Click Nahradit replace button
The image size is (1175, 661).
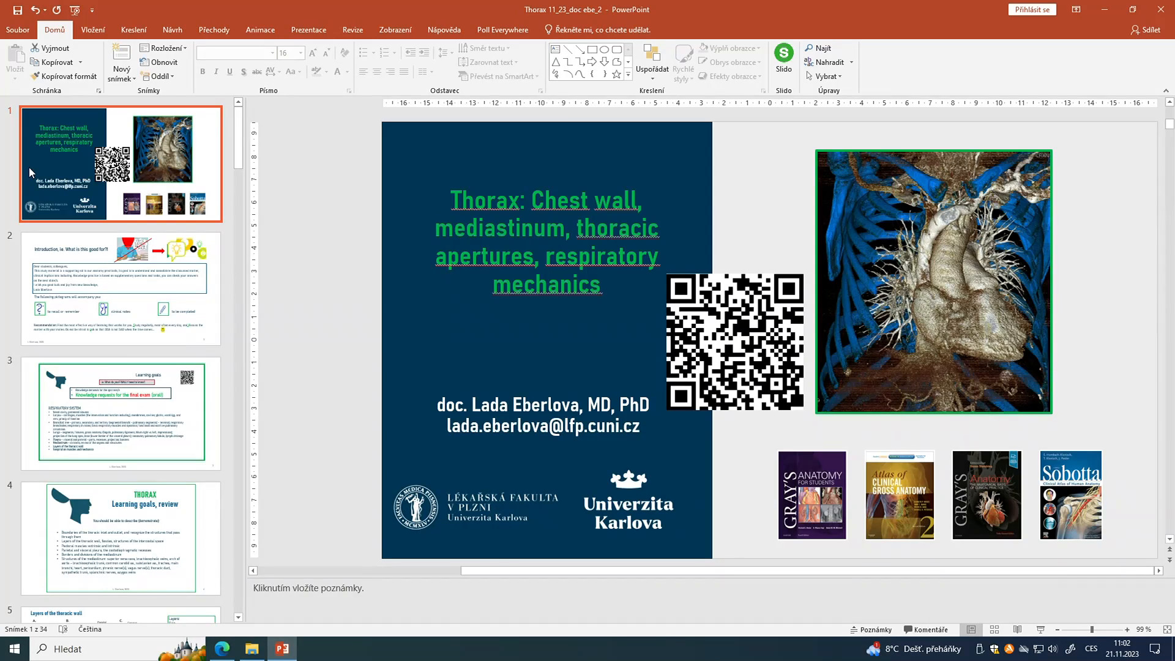pos(824,62)
